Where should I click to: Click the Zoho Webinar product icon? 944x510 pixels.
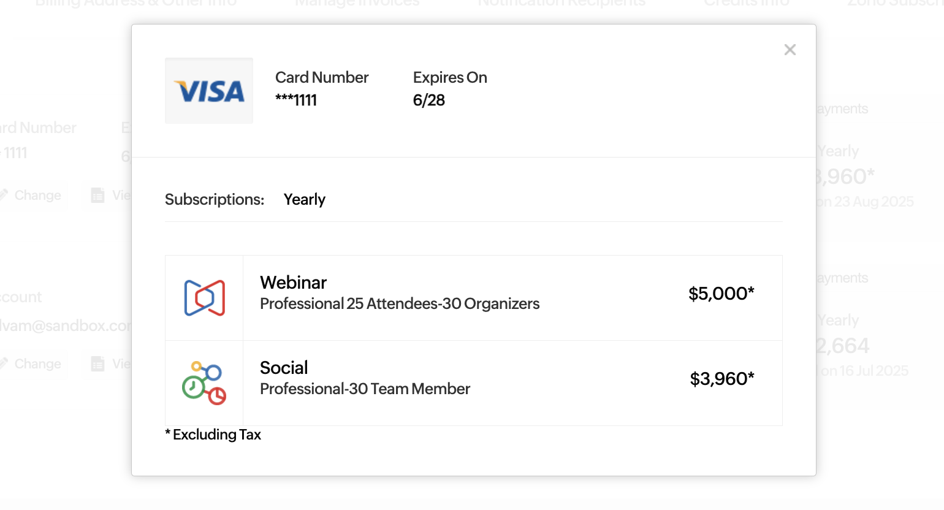point(205,298)
